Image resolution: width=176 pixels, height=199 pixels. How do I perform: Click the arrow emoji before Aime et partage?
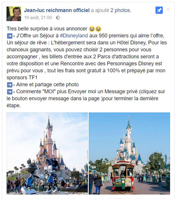pyautogui.click(x=10, y=85)
